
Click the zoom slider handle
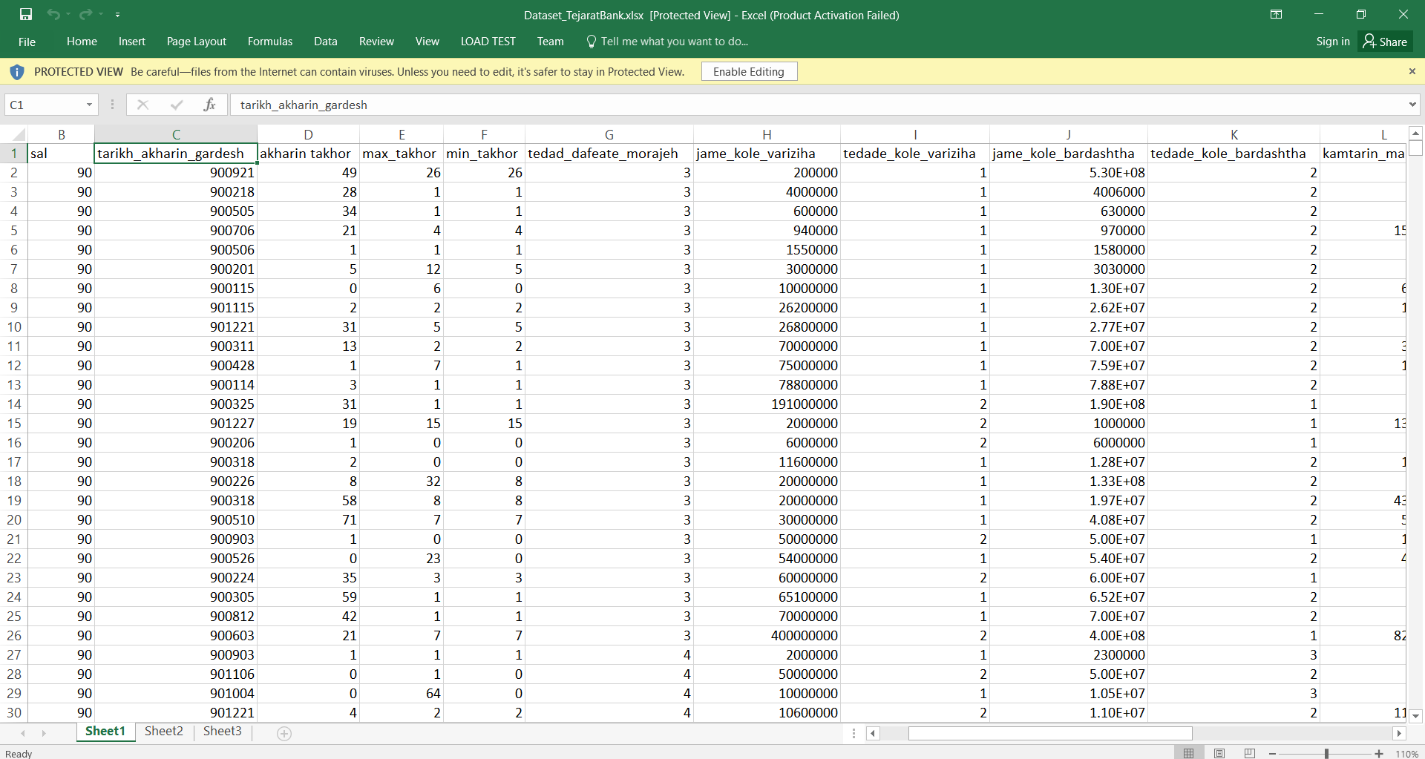1326,753
